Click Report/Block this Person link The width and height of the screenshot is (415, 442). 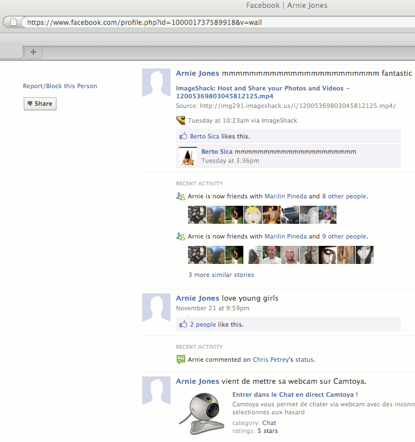click(x=60, y=86)
